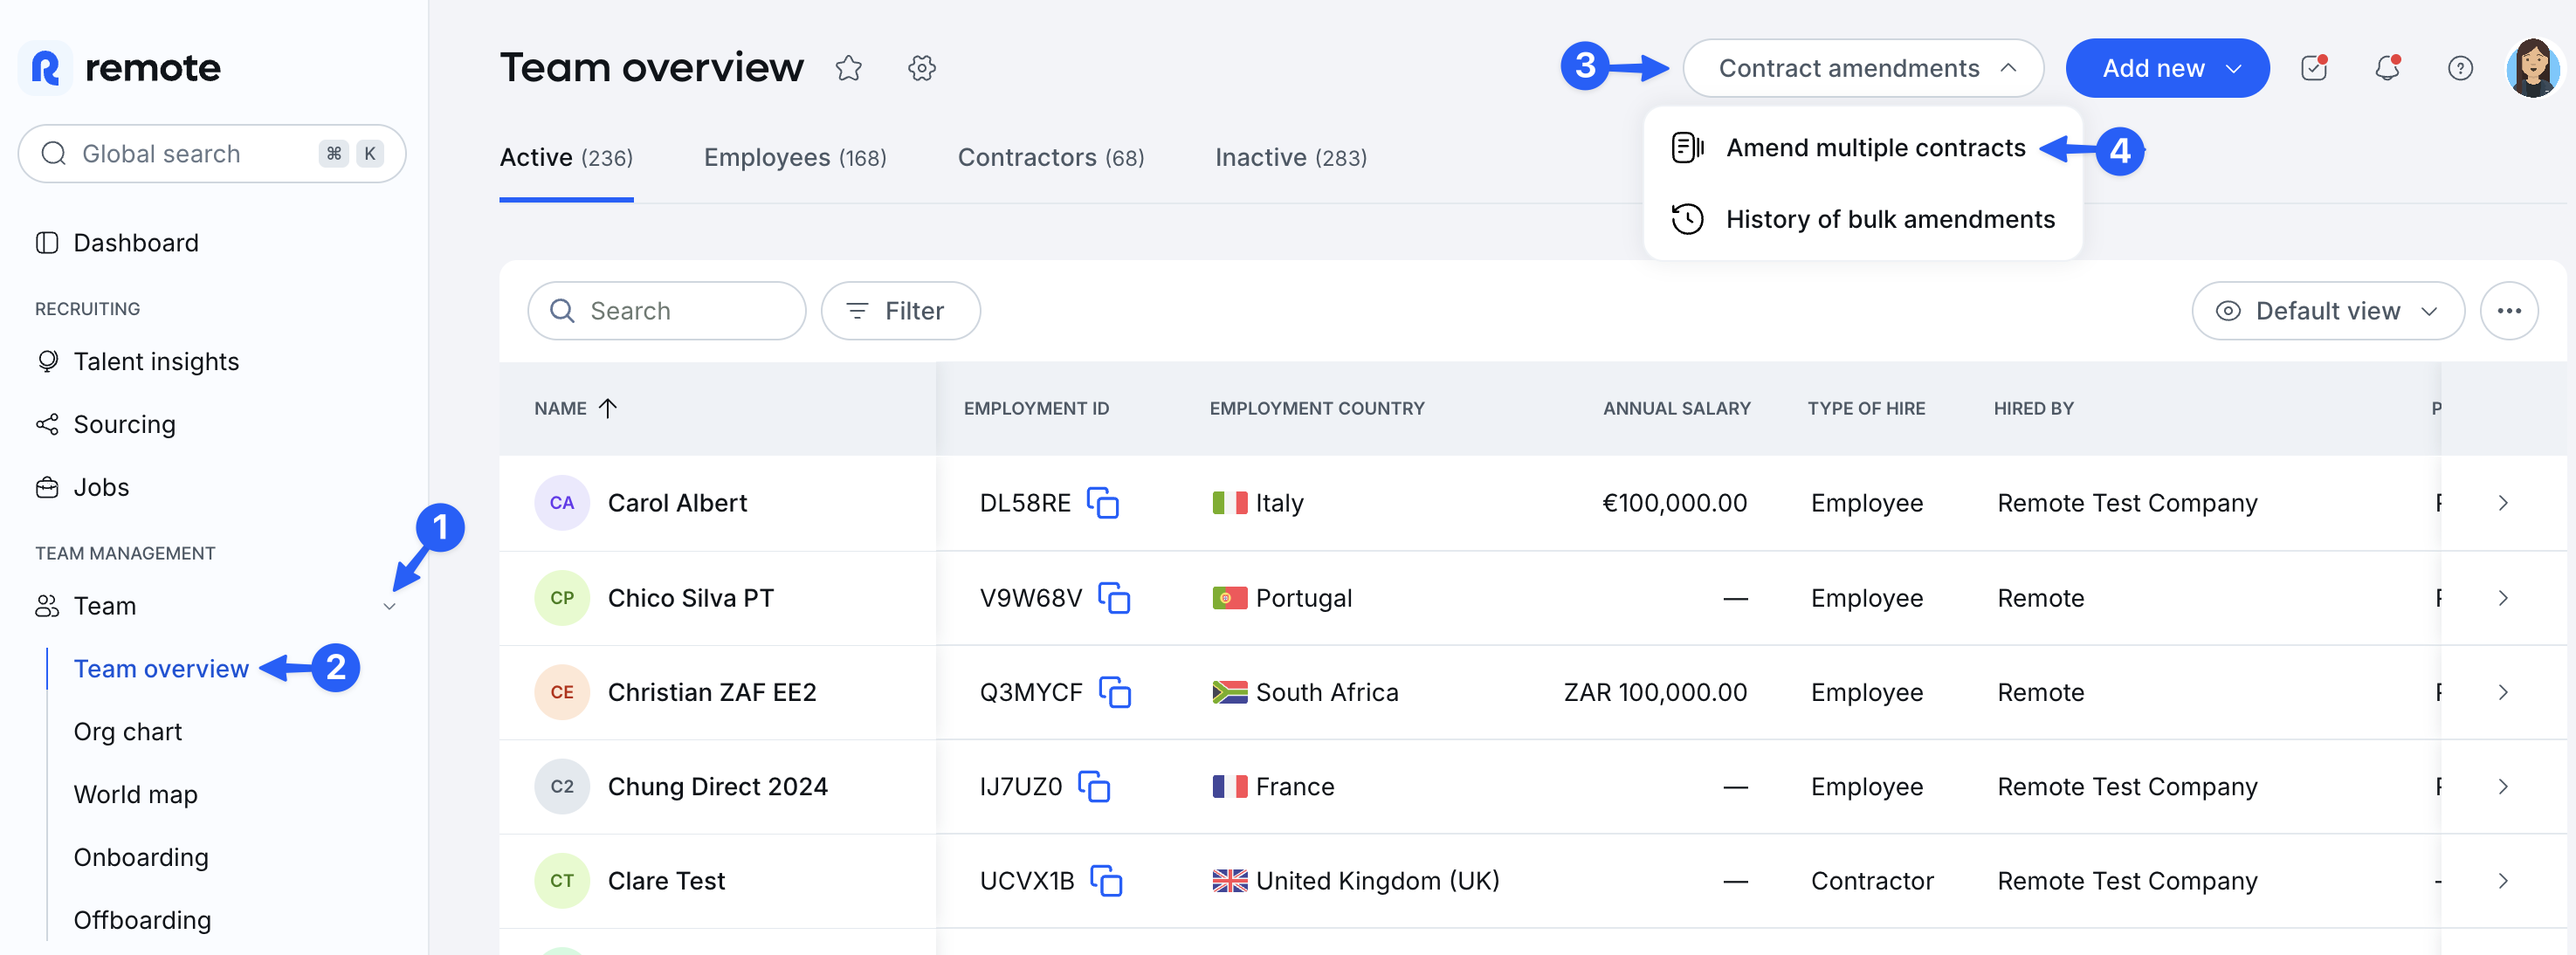Switch to the Employees tab
2576x955 pixels.
795,158
